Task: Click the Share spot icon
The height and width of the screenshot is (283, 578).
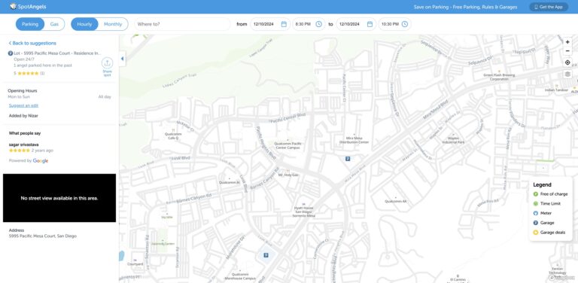Action: (107, 63)
